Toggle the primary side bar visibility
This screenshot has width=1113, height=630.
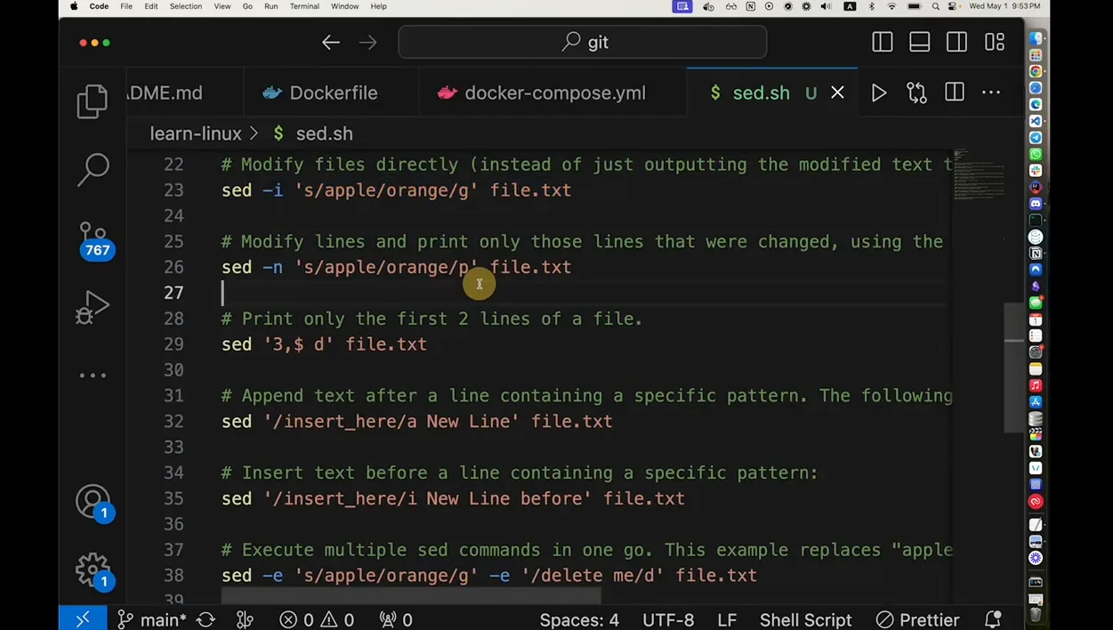click(883, 42)
